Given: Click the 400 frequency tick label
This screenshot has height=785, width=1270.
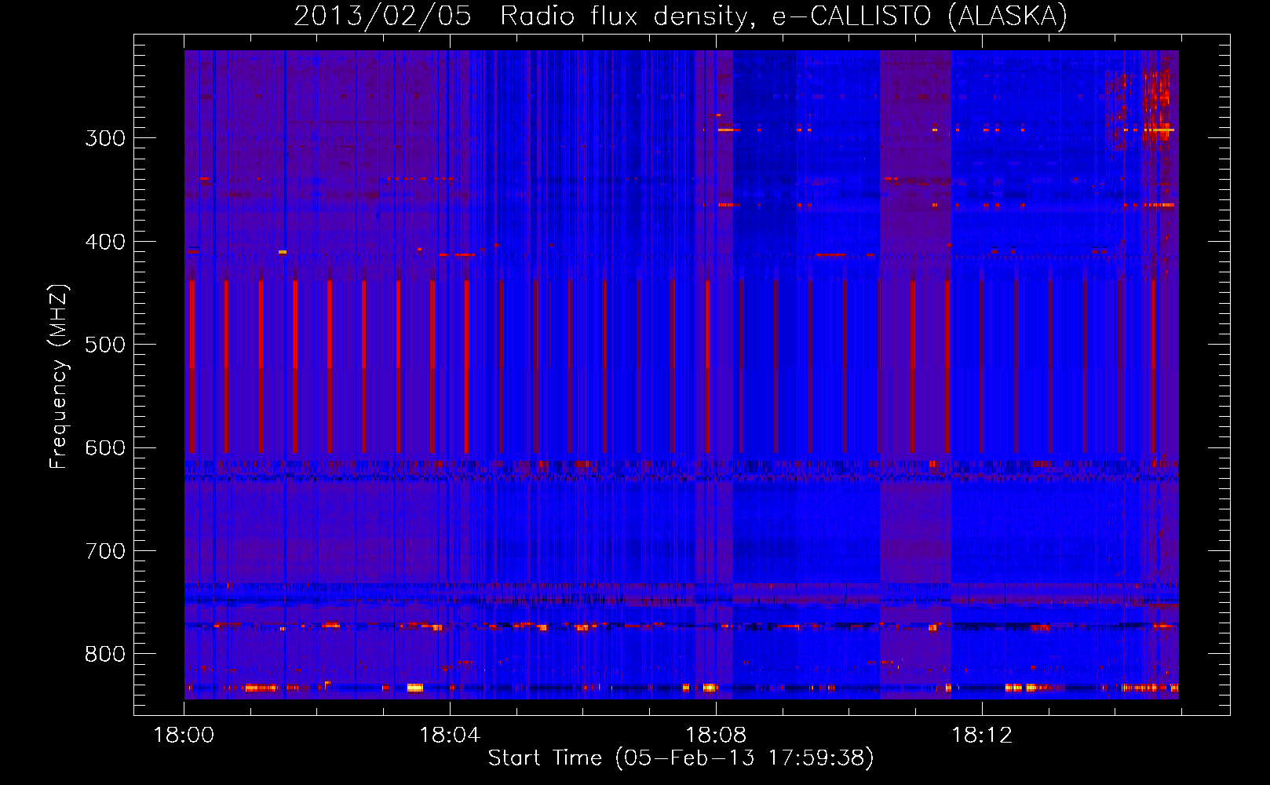Looking at the screenshot, I should point(105,242).
